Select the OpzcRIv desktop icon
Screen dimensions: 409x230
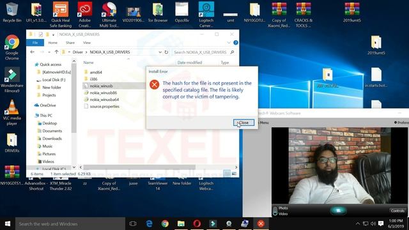181,12
